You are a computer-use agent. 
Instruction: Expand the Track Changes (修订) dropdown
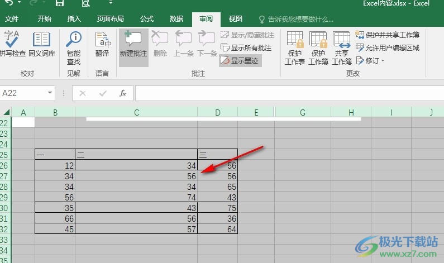[370, 60]
